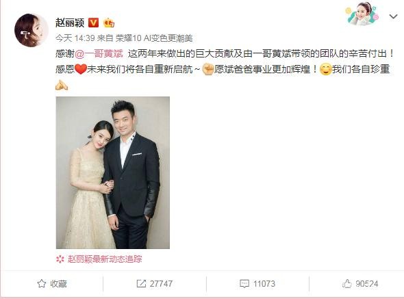The height and width of the screenshot is (299, 404).
Task: Enlarge the couple photo in the post
Action: 113,172
